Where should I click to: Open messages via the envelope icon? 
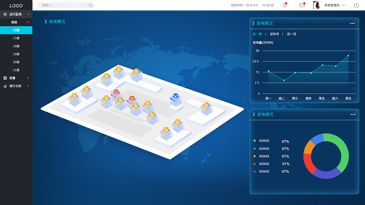(x=302, y=5)
